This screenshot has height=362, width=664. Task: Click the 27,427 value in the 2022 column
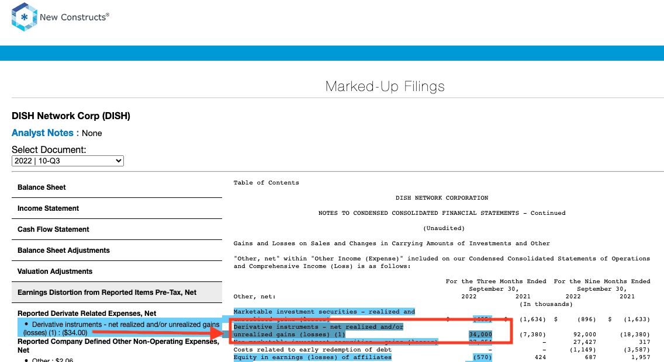(x=585, y=342)
